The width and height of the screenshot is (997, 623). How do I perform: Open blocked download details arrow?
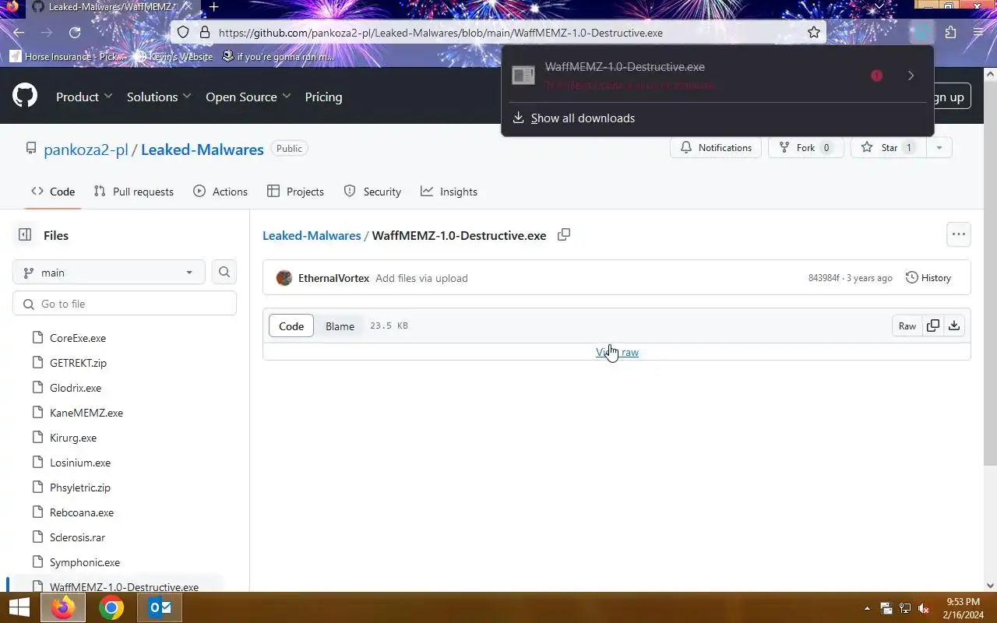click(x=911, y=76)
